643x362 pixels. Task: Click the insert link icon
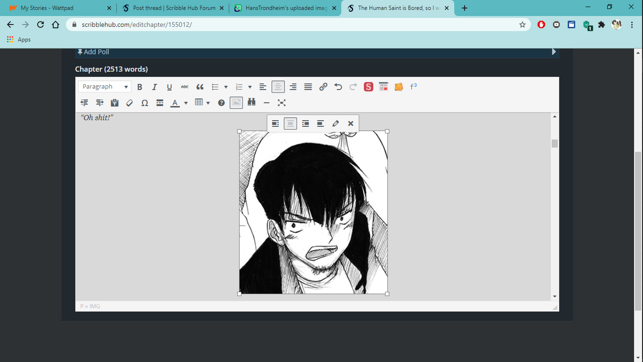323,87
